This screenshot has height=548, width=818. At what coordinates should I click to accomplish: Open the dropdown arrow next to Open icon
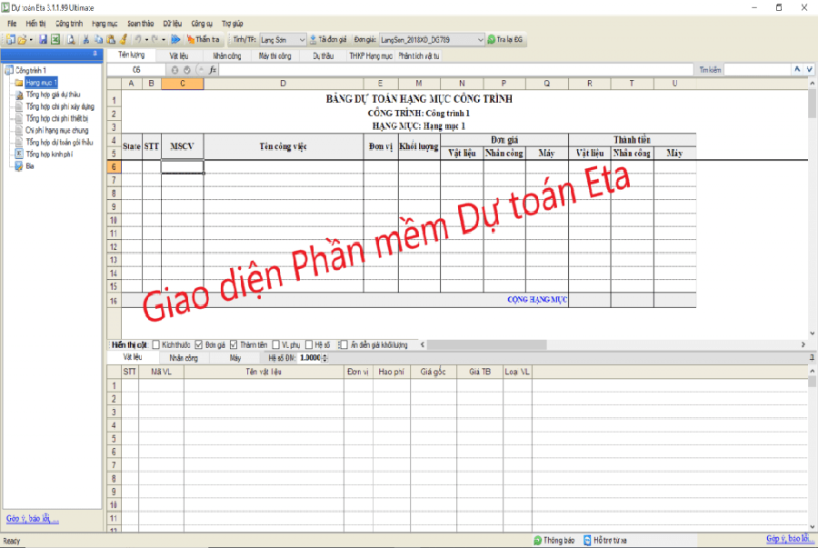[31, 40]
